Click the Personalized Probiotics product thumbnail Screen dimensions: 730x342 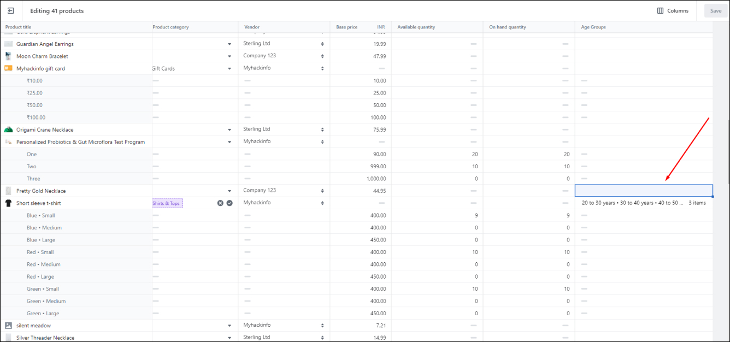[8, 141]
